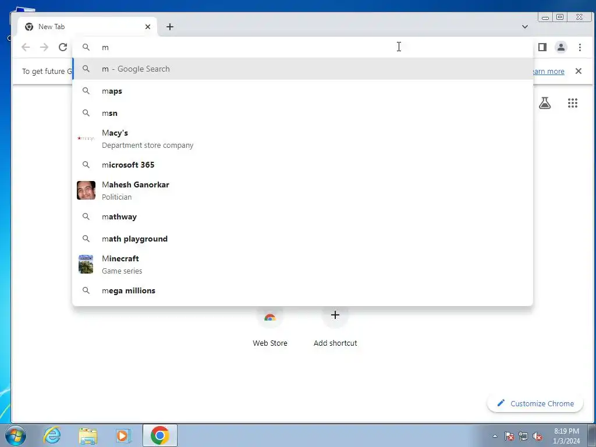Open a new tab with the plus button

pyautogui.click(x=170, y=27)
